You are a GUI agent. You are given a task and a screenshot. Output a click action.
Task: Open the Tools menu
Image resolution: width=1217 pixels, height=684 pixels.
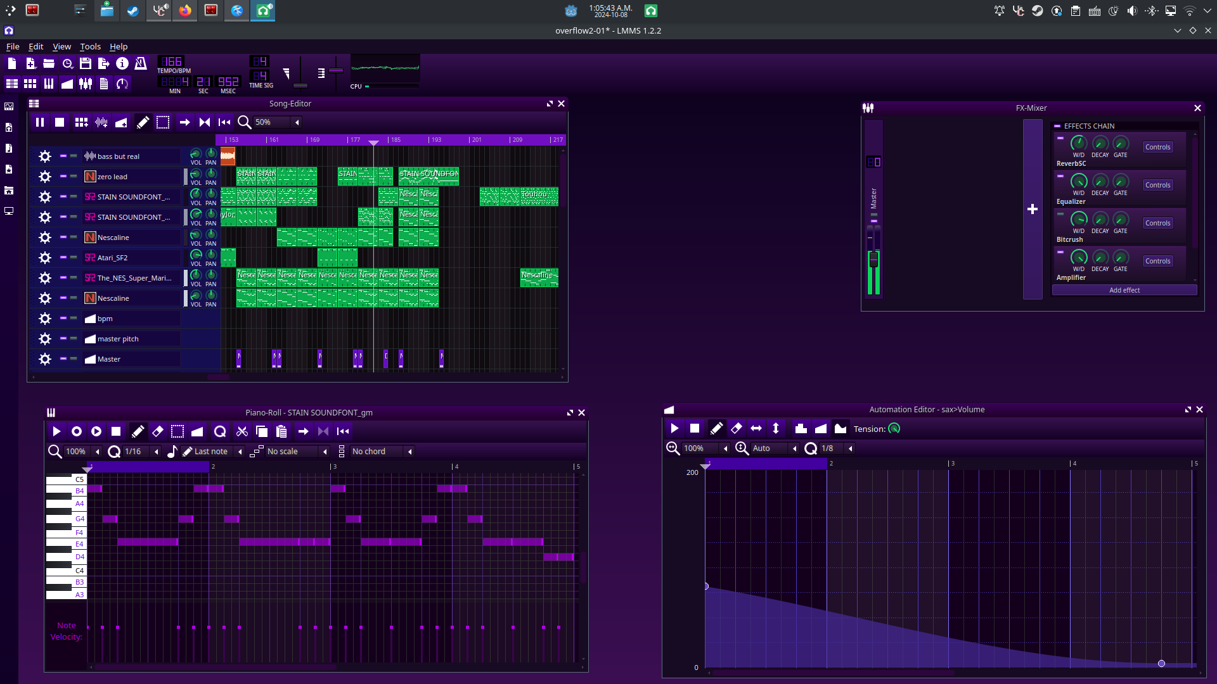(90, 46)
